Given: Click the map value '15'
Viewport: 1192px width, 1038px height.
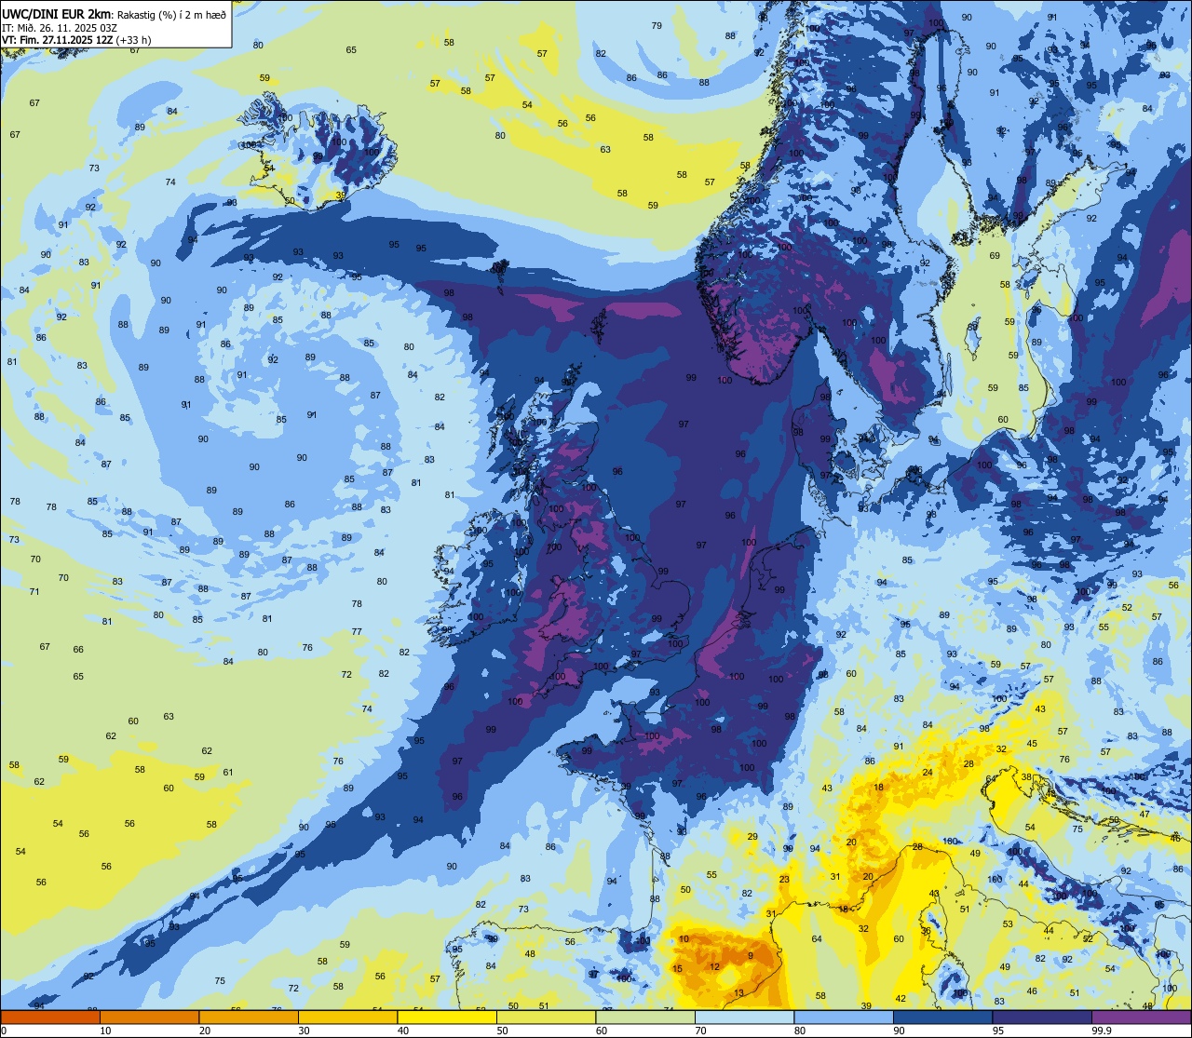Looking at the screenshot, I should click(677, 969).
